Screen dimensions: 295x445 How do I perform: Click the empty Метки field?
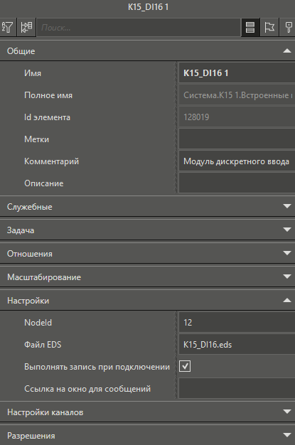coord(237,139)
